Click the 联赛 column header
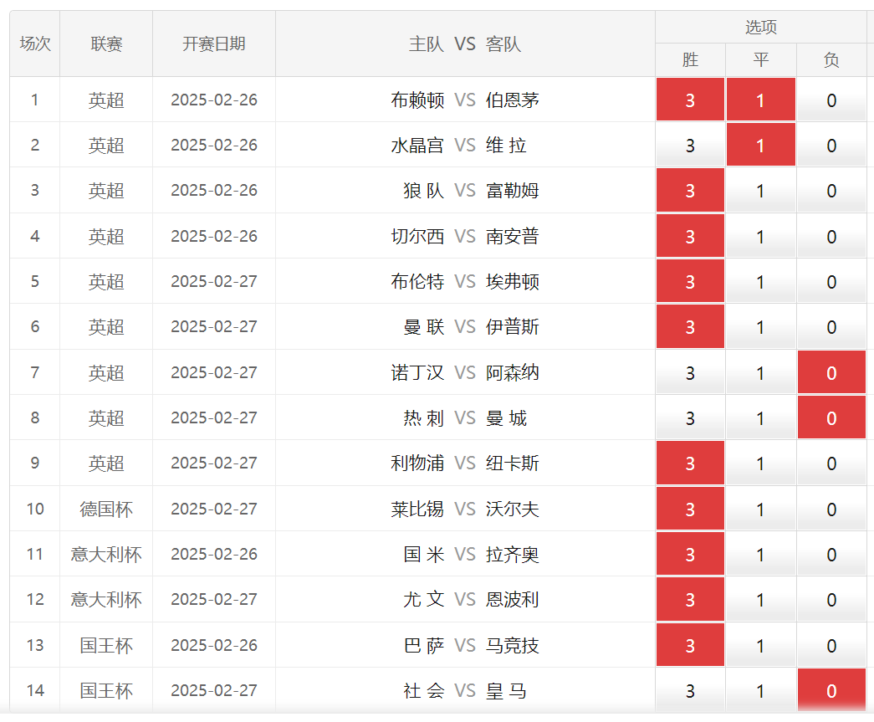The width and height of the screenshot is (874, 722). 106,44
